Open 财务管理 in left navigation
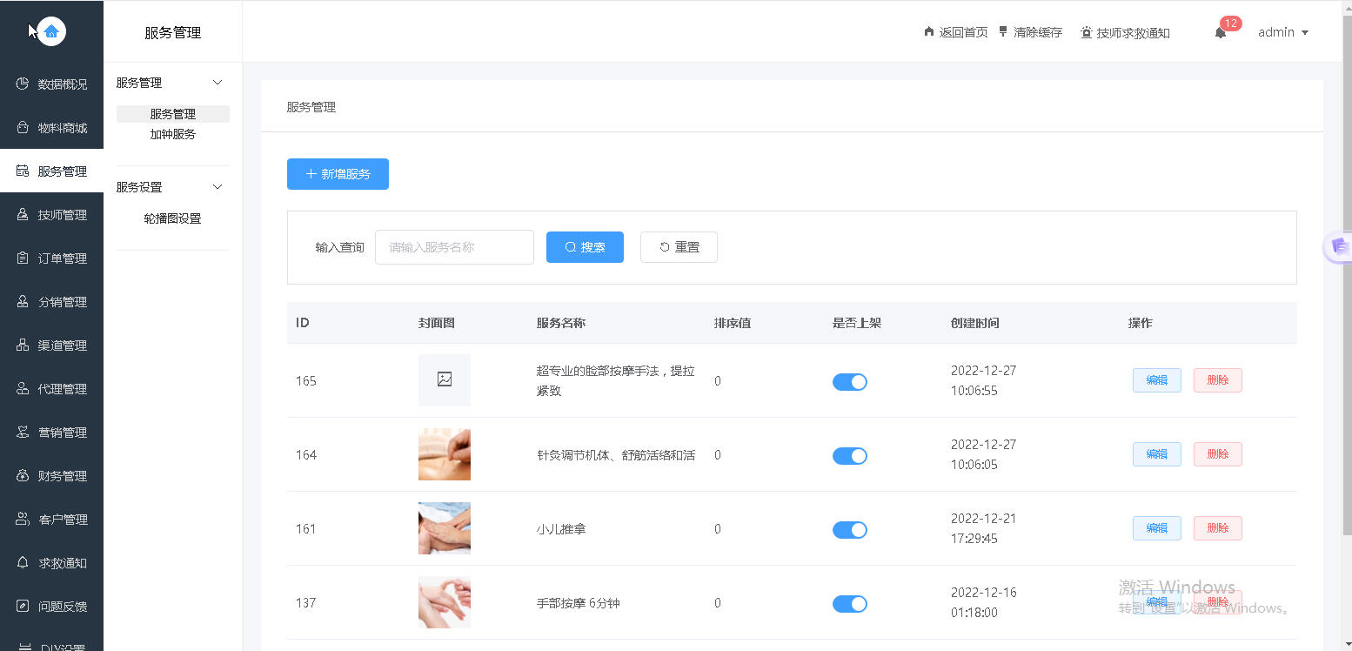This screenshot has width=1352, height=651. (x=51, y=476)
